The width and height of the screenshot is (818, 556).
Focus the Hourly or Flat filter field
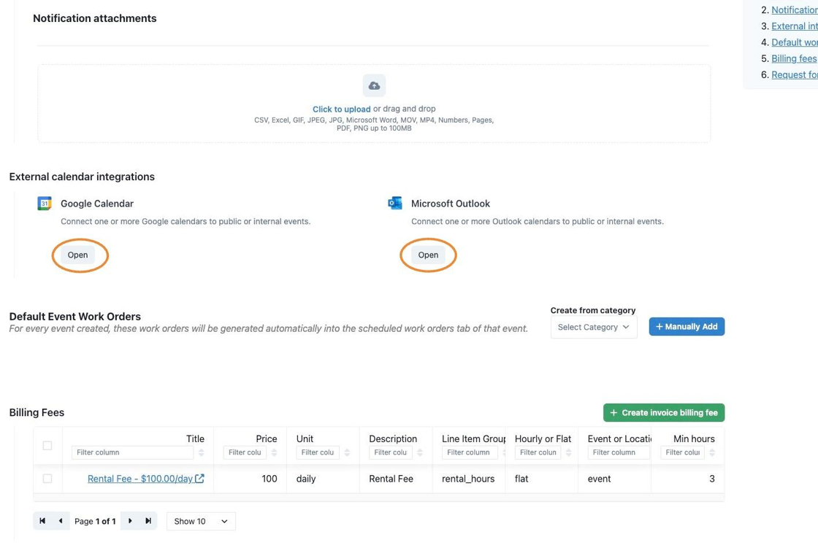point(538,452)
